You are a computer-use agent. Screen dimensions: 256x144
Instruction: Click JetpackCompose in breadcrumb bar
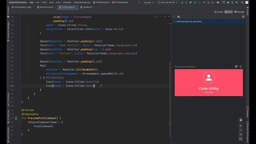coord(18,2)
